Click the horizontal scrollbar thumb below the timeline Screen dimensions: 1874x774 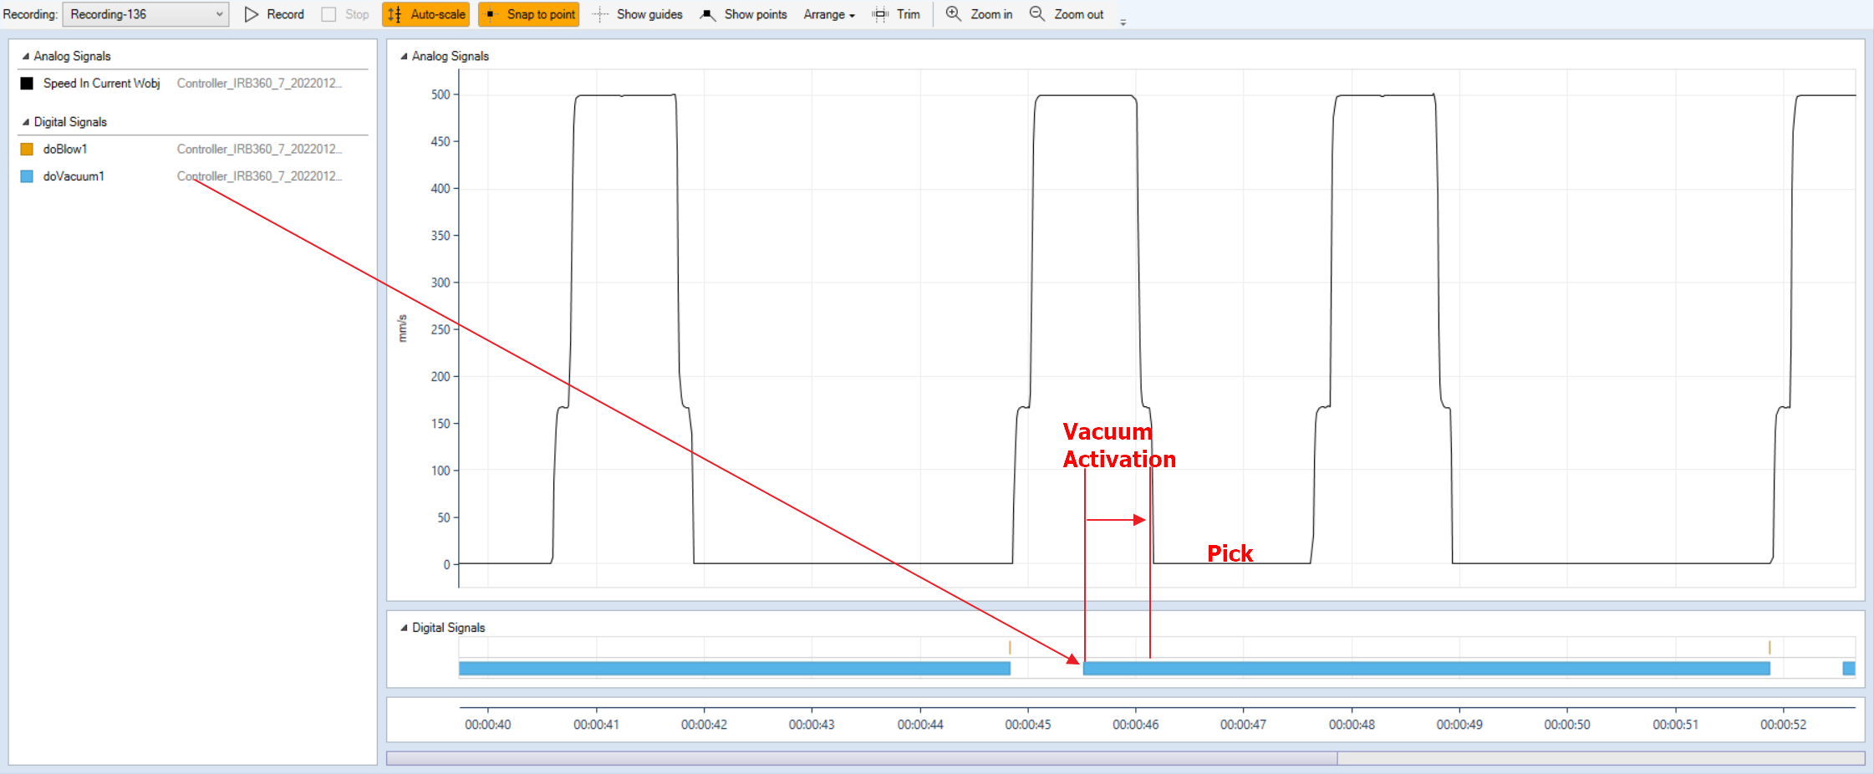pos(862,758)
